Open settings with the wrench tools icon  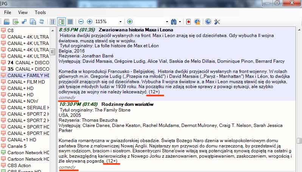[x=217, y=22]
